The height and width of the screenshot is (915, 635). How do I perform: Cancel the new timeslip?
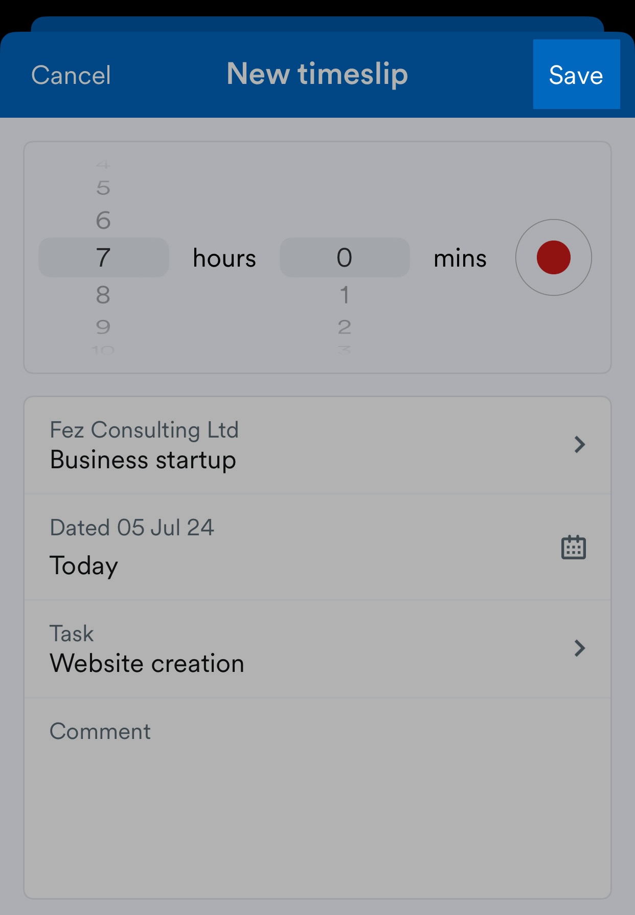pos(71,75)
